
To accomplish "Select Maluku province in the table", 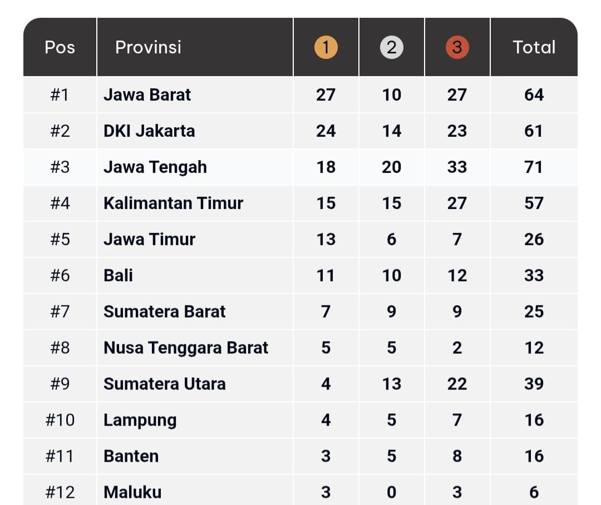I will [x=132, y=493].
